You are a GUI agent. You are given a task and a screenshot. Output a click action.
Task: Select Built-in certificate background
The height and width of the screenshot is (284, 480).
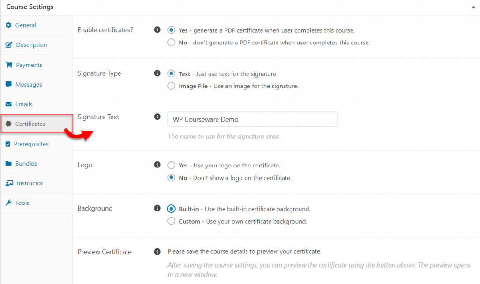172,209
